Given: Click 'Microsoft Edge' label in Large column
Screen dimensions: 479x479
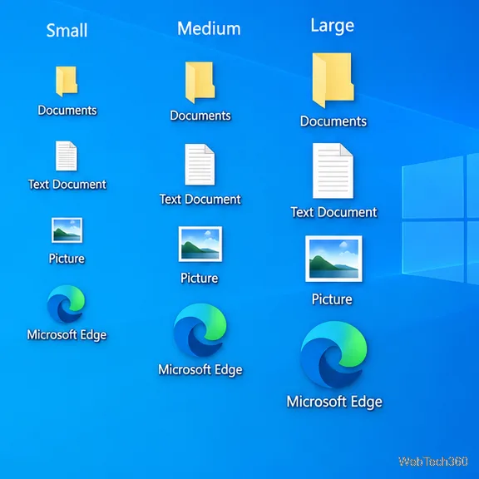Looking at the screenshot, I should pos(334,402).
